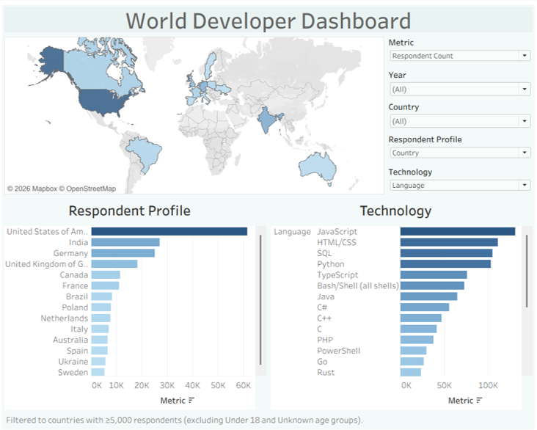
Task: Click the United States of America bar
Action: [x=169, y=232]
